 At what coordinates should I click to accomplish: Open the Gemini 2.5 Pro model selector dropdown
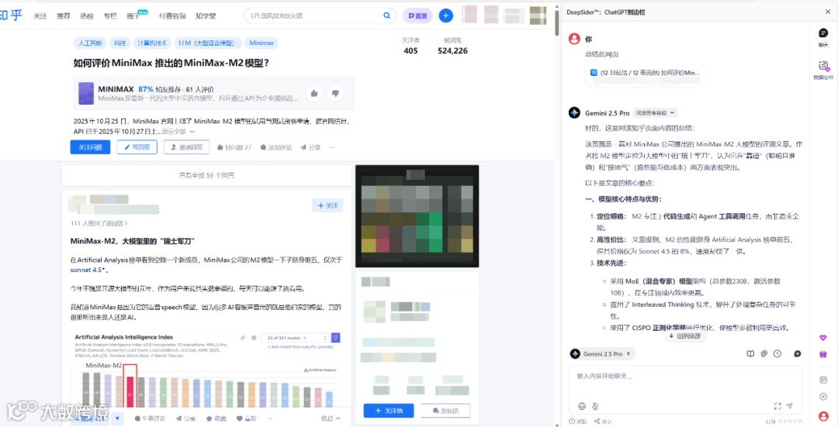point(602,354)
